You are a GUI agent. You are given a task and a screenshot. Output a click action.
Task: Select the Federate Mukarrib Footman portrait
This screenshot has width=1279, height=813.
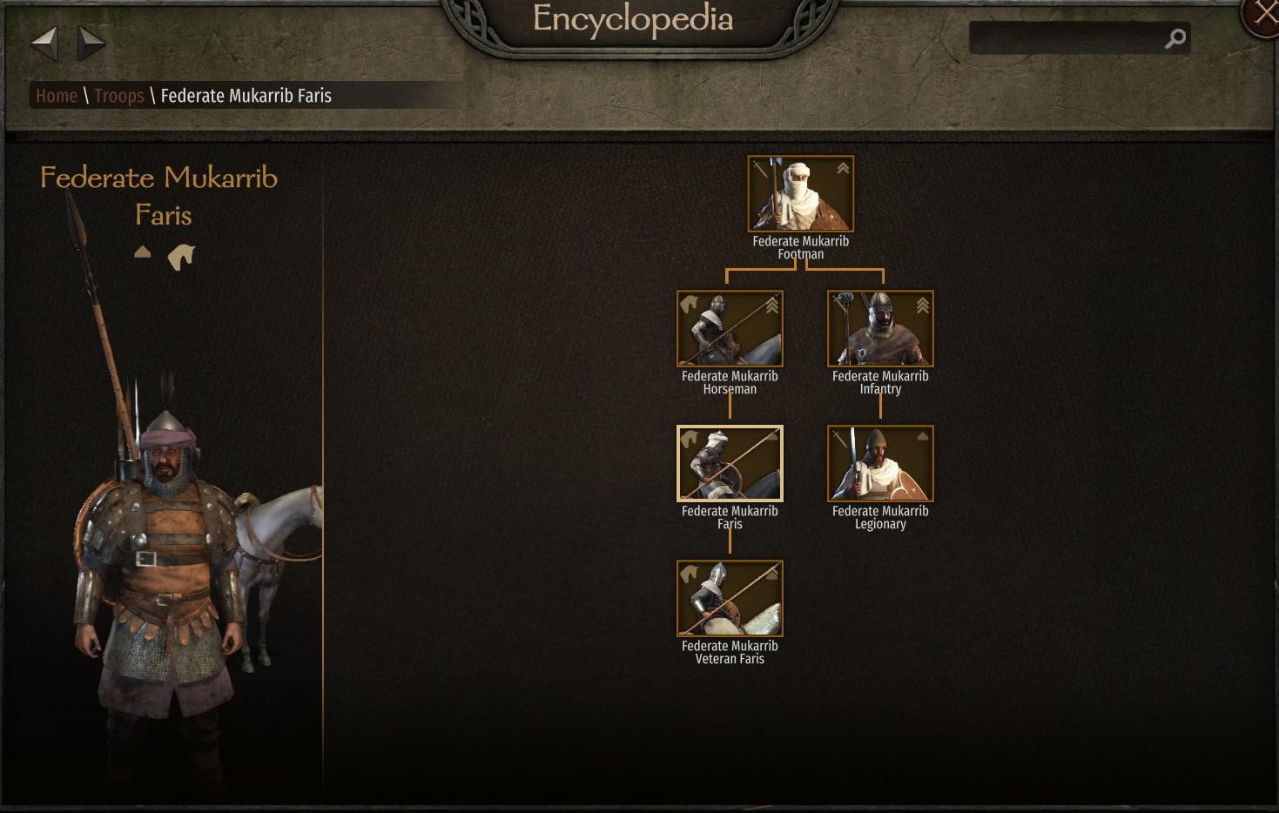pyautogui.click(x=801, y=194)
